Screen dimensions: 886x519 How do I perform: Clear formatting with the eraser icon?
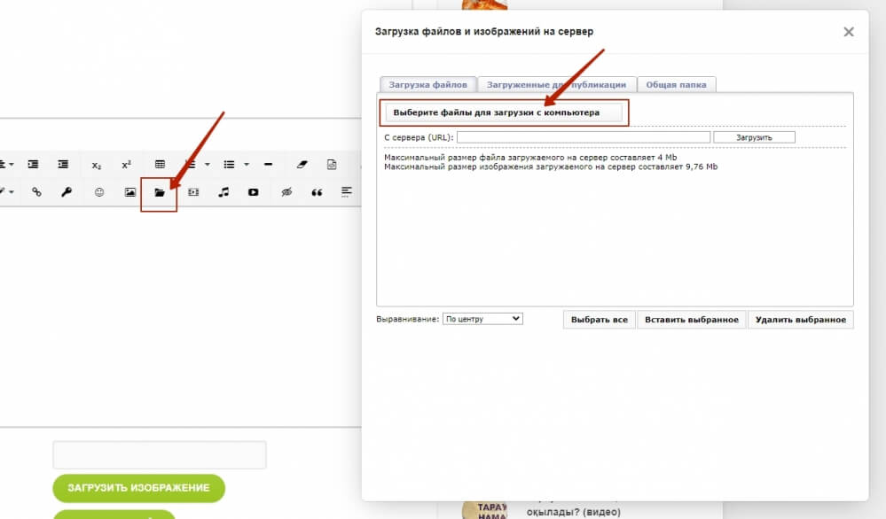[x=302, y=165]
